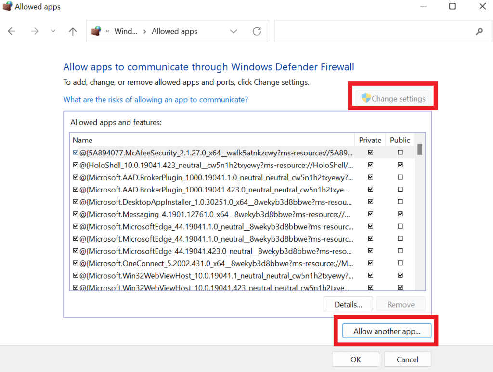Maximize the Allowed apps window
493x372 pixels.
click(x=453, y=6)
